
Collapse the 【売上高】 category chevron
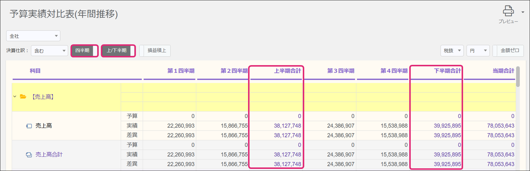point(15,97)
